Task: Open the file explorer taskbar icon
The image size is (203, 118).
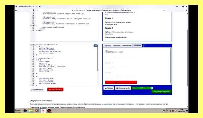Action: (x=31, y=111)
